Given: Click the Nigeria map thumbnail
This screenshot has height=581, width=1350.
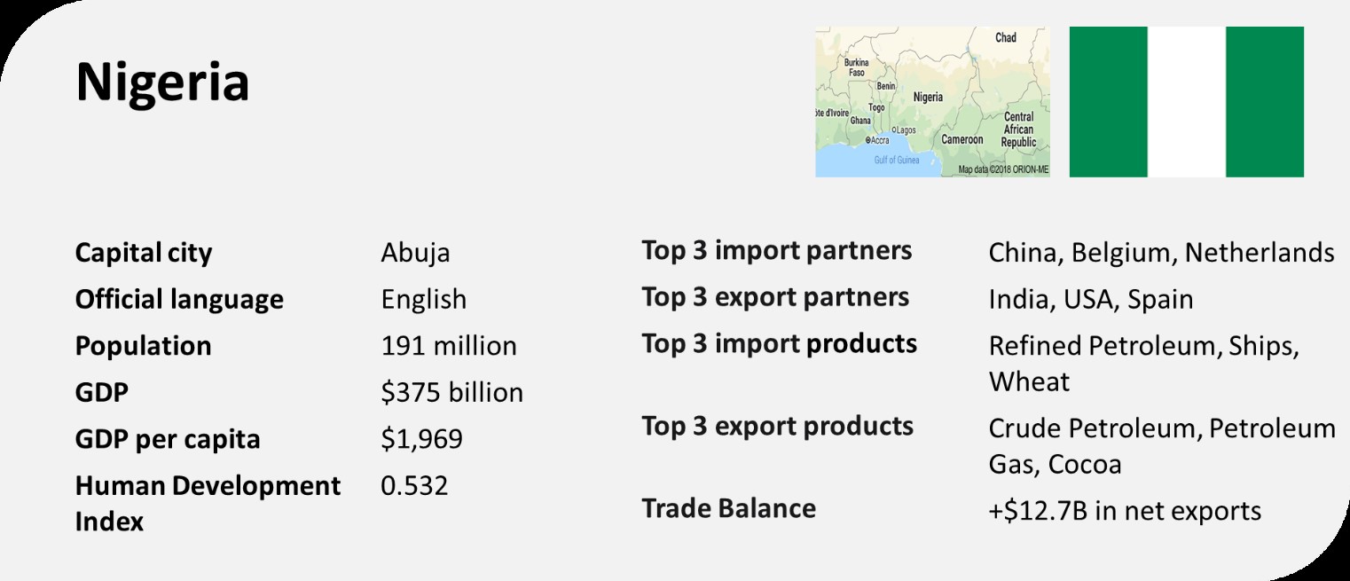Looking at the screenshot, I should [x=932, y=102].
